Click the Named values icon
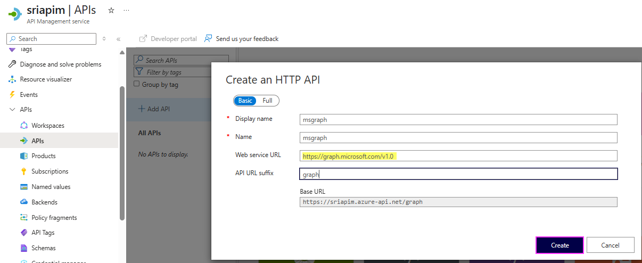 (23, 187)
